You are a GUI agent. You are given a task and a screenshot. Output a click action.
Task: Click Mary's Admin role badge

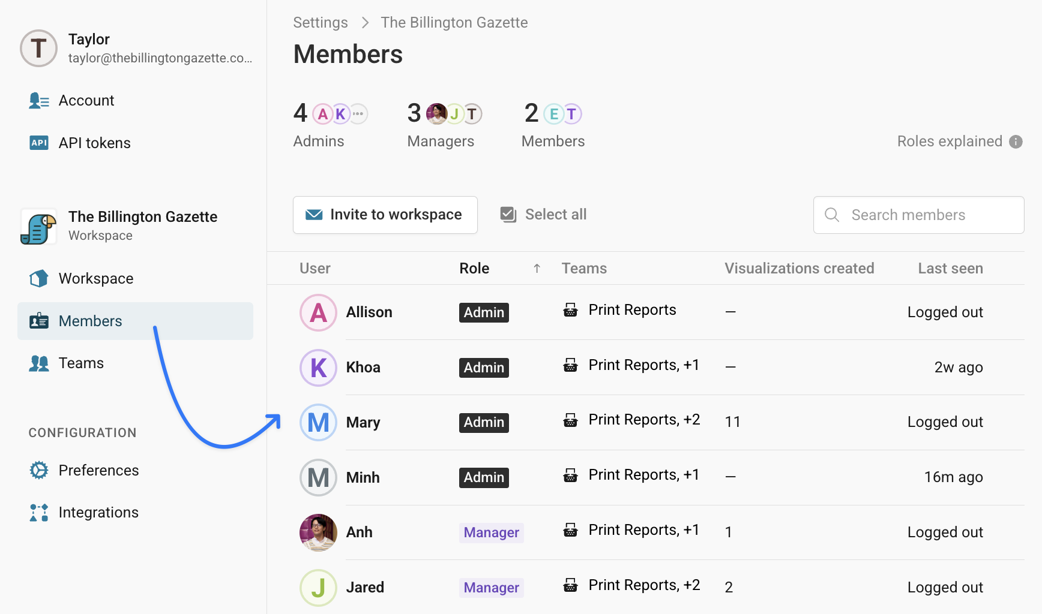pyautogui.click(x=484, y=422)
